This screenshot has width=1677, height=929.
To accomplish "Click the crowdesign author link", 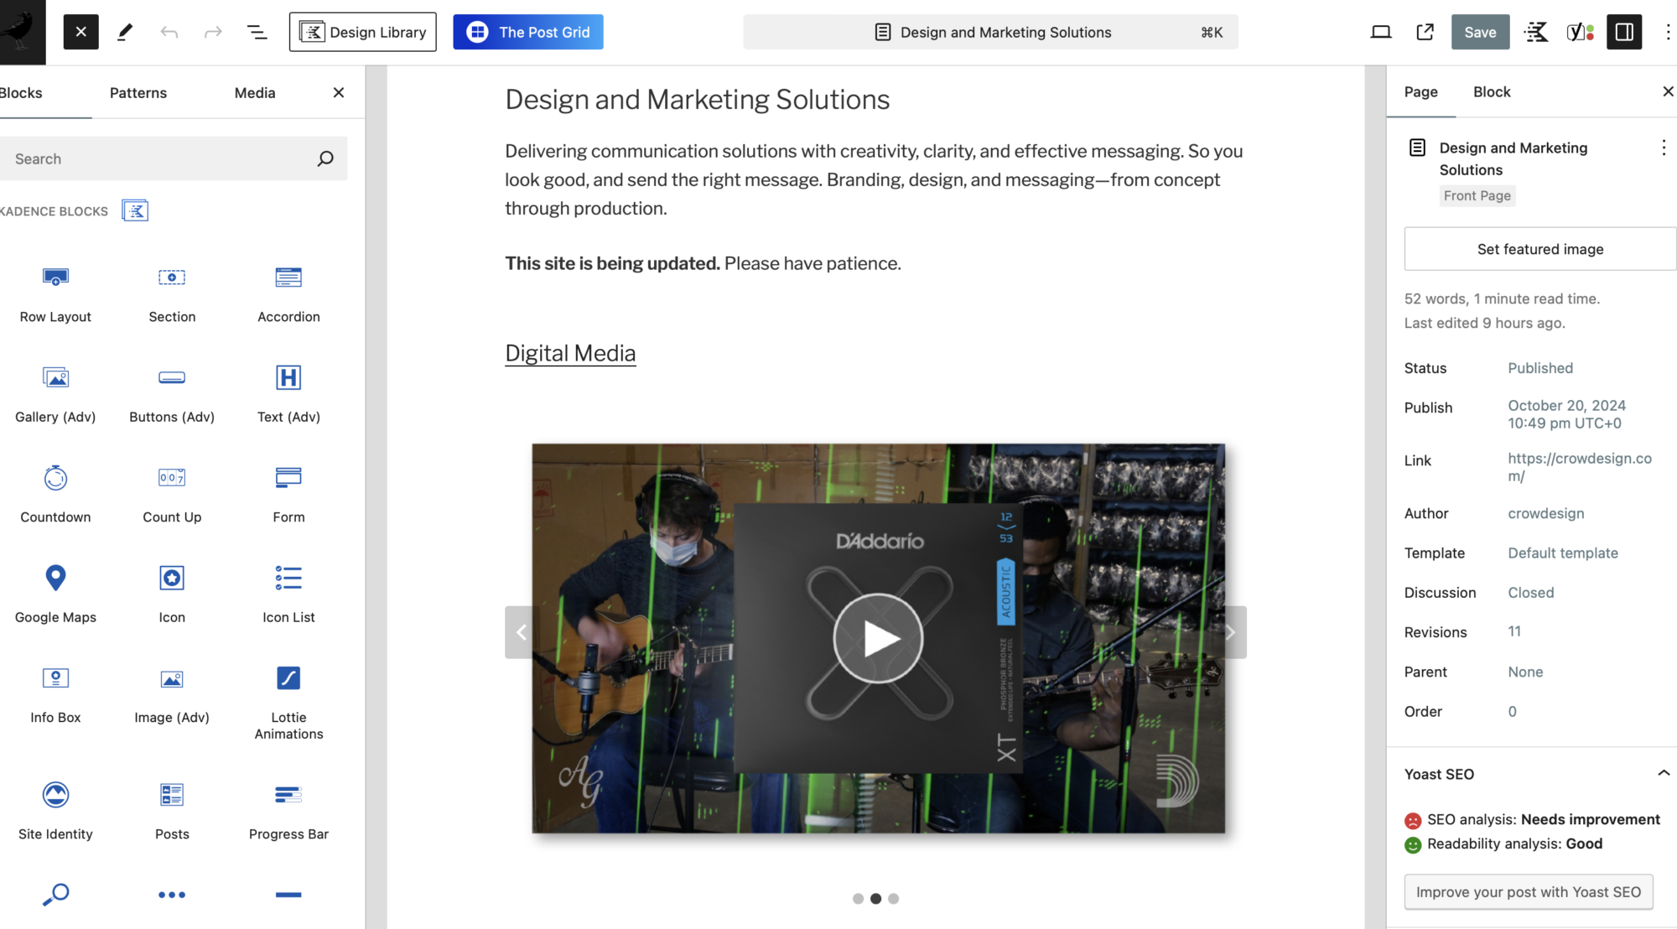I will coord(1545,512).
